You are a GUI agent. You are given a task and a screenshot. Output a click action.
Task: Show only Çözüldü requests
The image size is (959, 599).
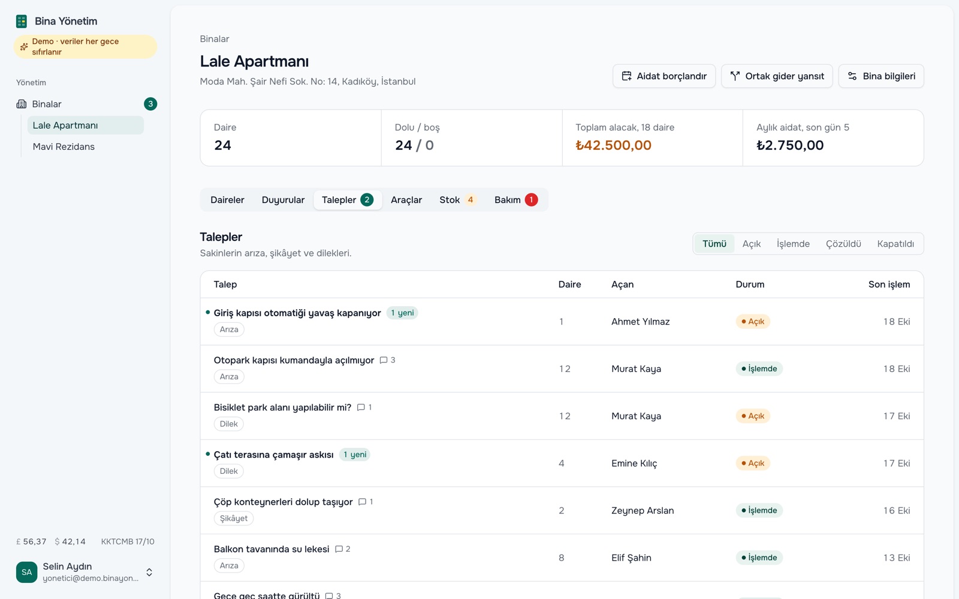(843, 244)
